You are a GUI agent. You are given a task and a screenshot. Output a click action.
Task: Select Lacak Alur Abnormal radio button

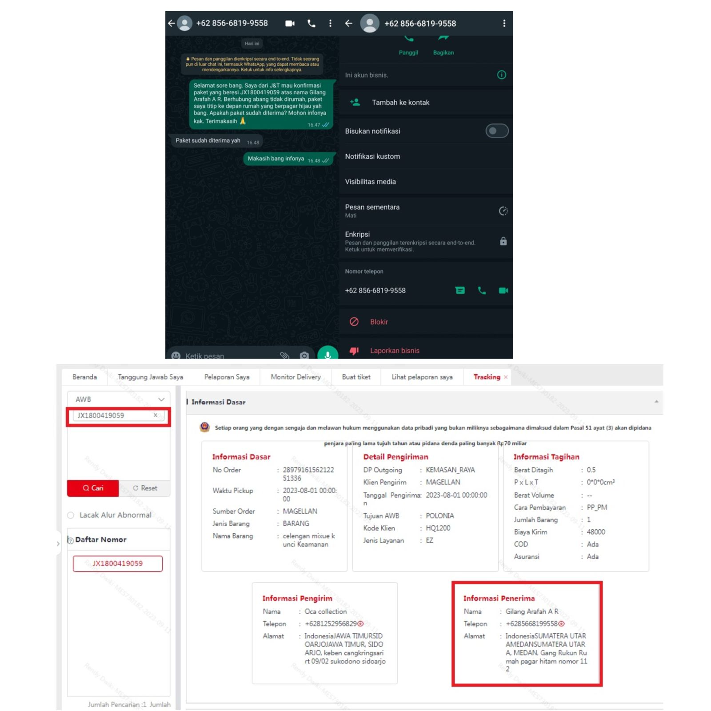71,515
